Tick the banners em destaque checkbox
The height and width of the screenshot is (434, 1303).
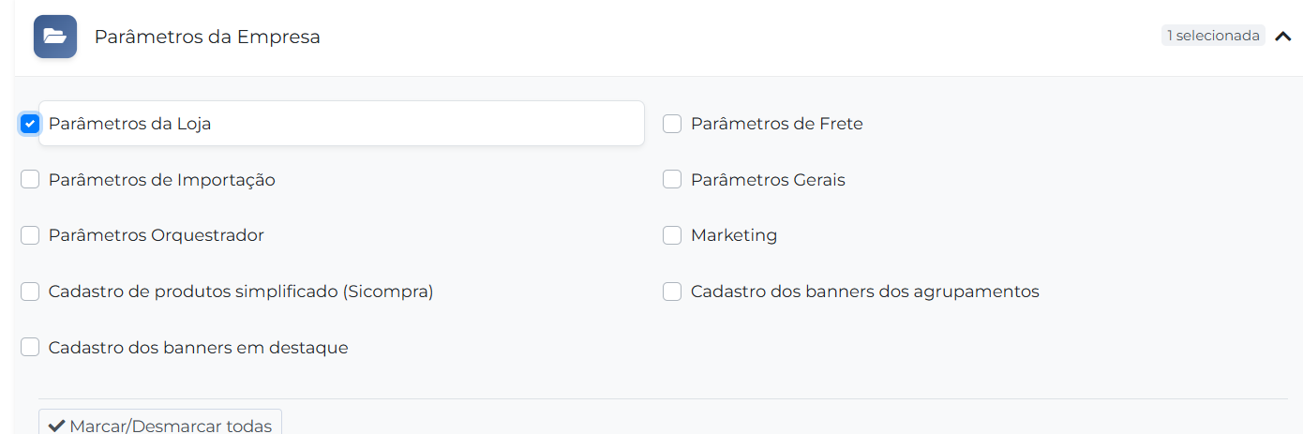[30, 348]
